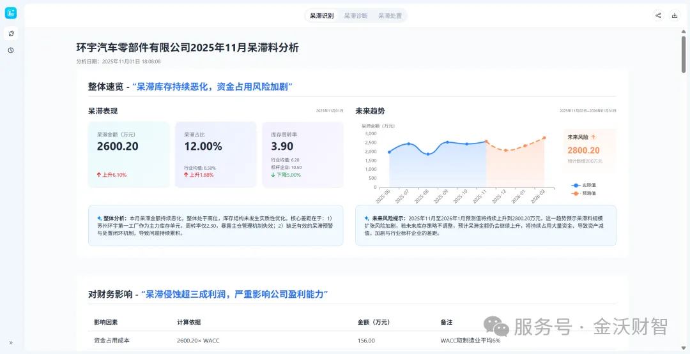Toggle the 预测值 legend item
The height and width of the screenshot is (354, 690).
tap(583, 193)
